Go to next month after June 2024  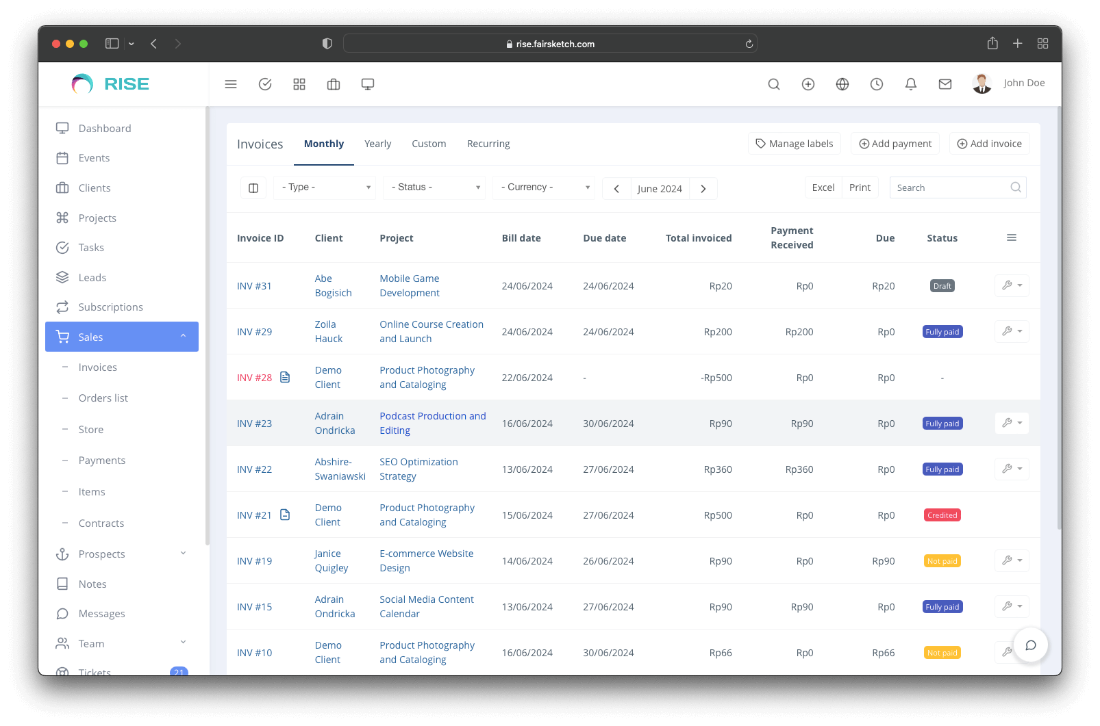[x=703, y=189]
